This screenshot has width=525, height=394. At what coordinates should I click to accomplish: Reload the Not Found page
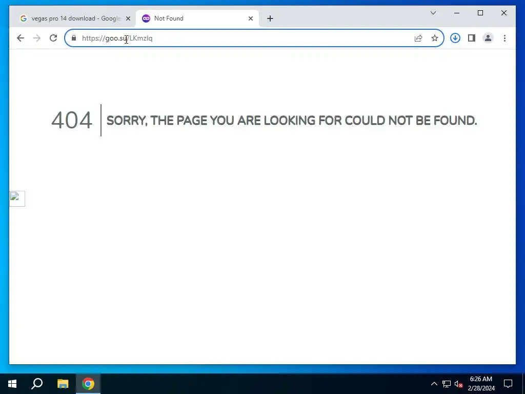pos(53,38)
